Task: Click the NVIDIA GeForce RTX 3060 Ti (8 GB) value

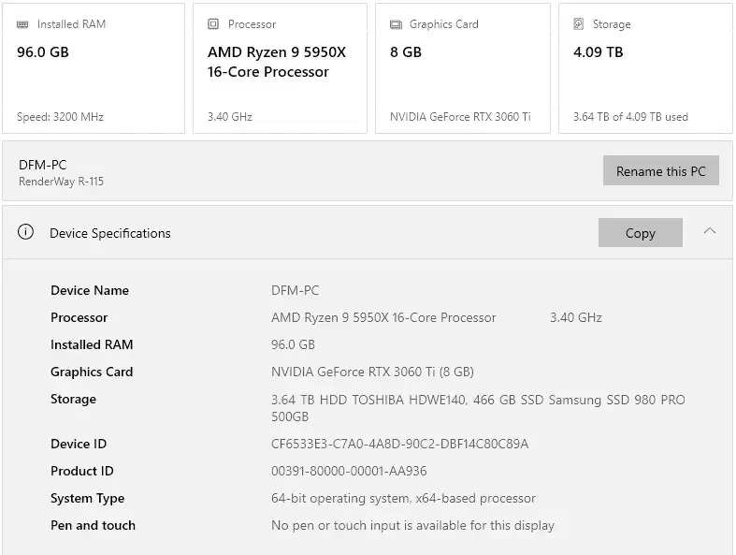Action: click(372, 372)
